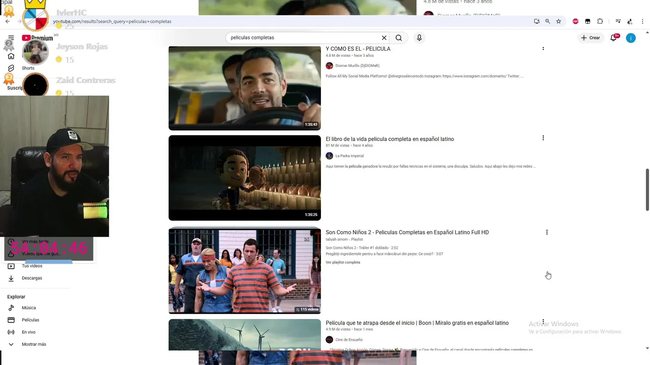Open En vivo in Explorar section
This screenshot has width=650, height=365.
[x=28, y=332]
